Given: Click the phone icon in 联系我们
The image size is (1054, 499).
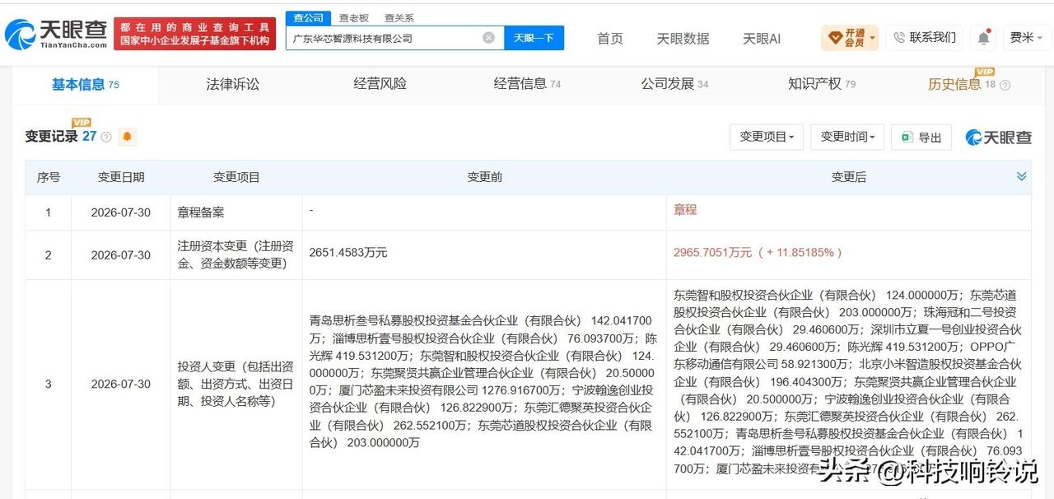Looking at the screenshot, I should click(898, 37).
